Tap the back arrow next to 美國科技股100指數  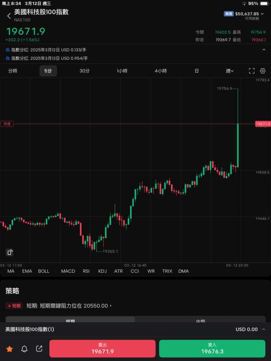tap(9, 16)
